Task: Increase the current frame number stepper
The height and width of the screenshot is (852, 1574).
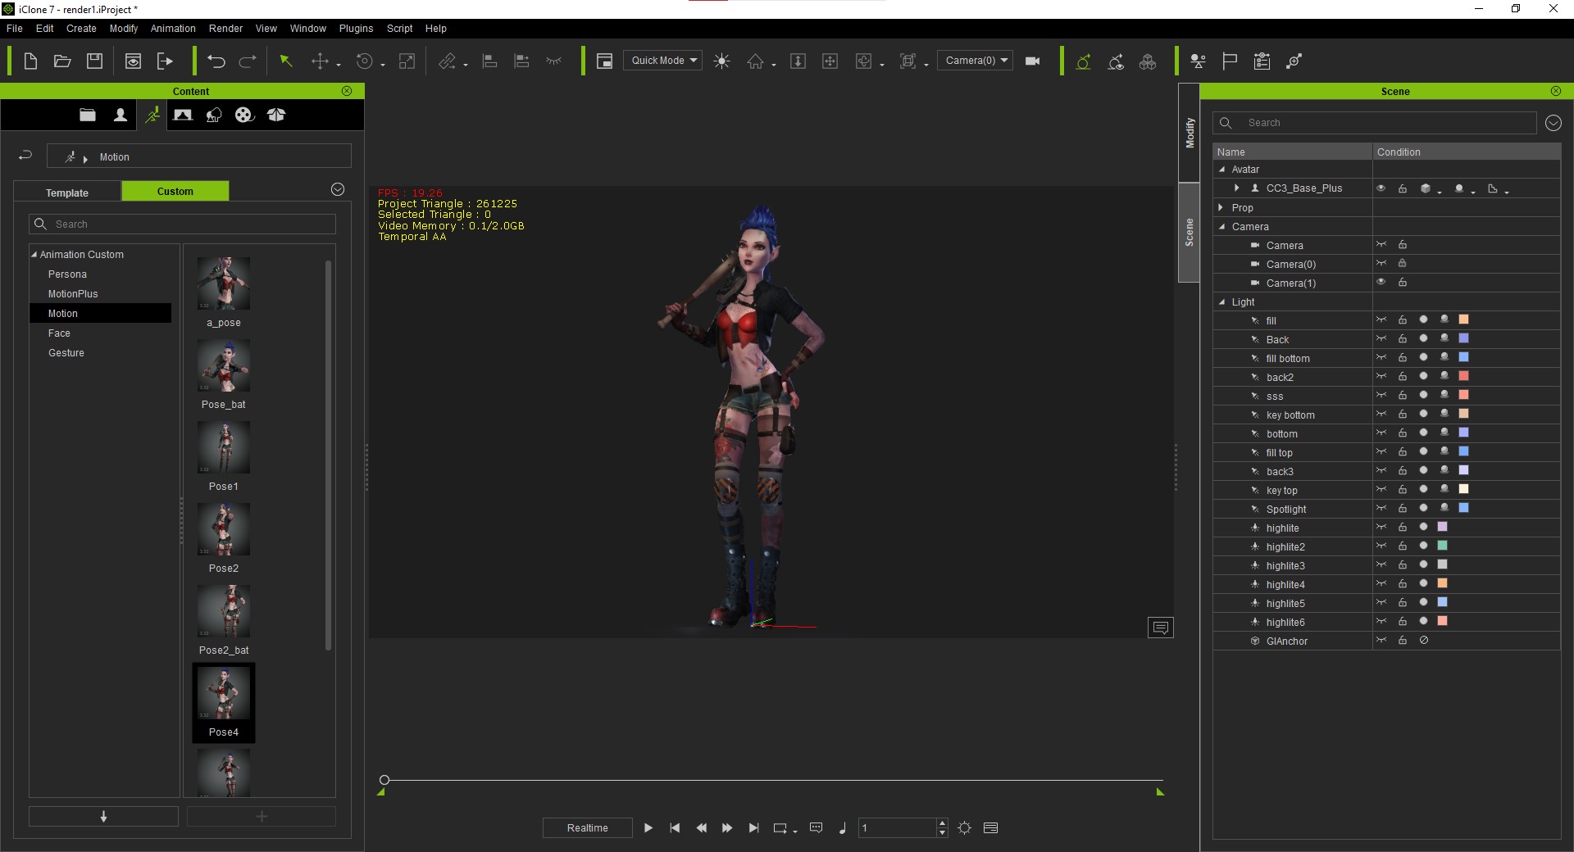Action: tap(942, 823)
